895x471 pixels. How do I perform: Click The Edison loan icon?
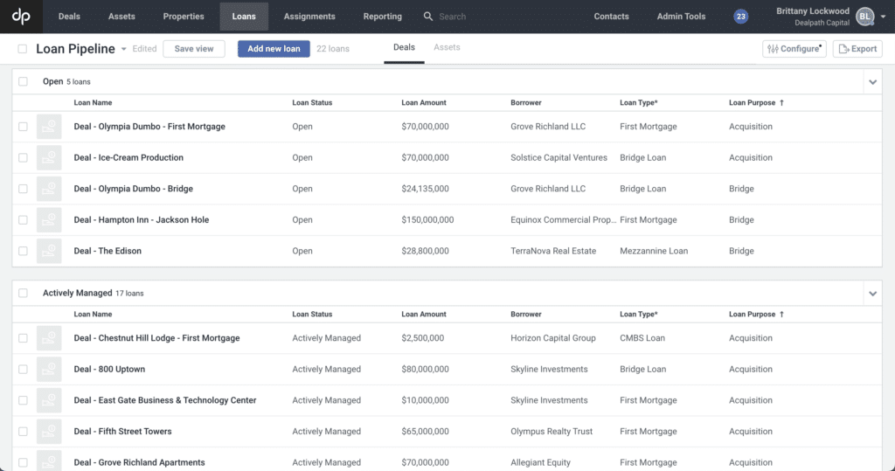49,251
